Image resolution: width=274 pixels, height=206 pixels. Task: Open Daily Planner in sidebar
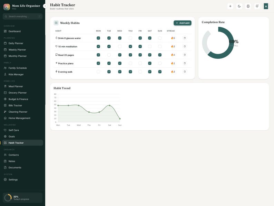tap(22, 43)
